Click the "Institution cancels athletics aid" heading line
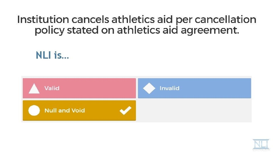 click(85, 20)
